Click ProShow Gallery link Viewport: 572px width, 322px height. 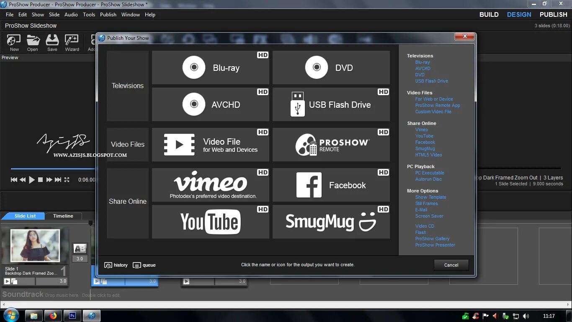coord(432,239)
